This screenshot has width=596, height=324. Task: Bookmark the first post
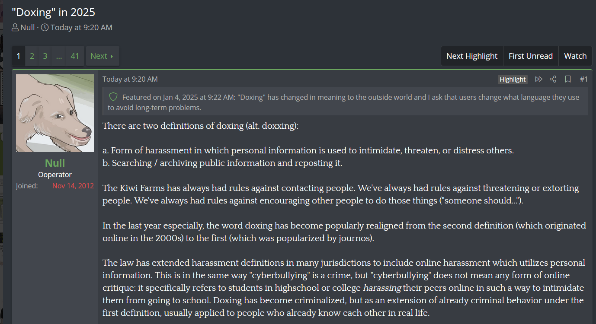point(568,79)
